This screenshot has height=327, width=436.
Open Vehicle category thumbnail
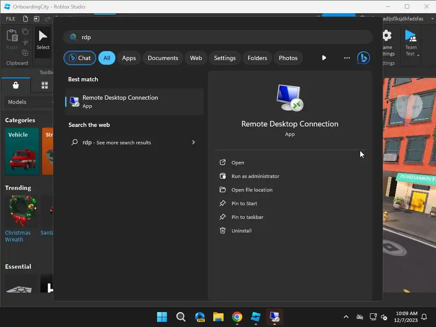(x=22, y=151)
